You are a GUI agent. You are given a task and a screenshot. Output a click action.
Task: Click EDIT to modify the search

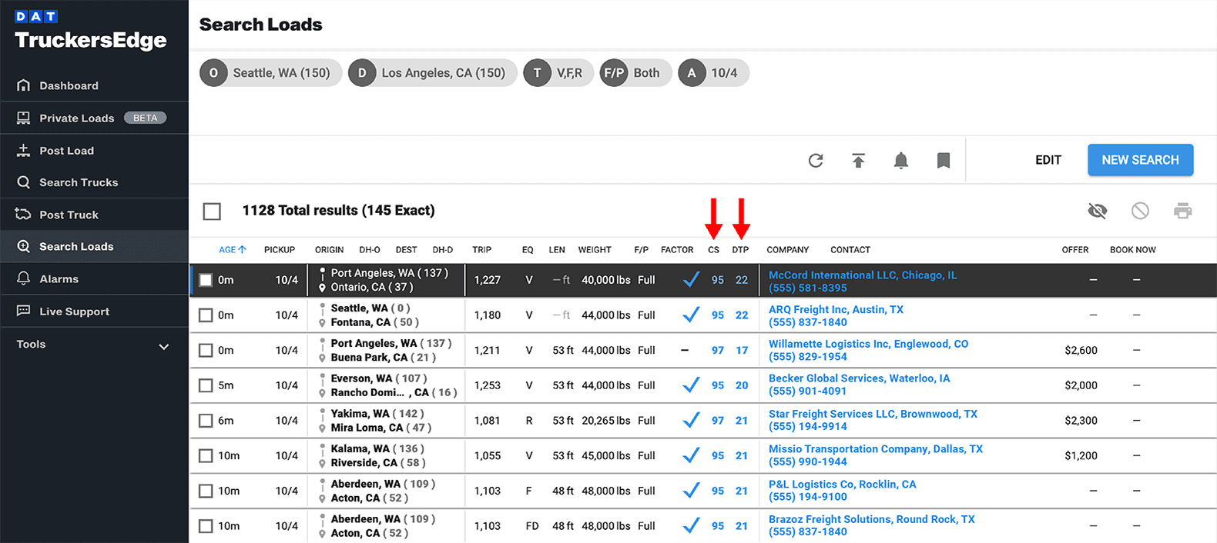[1048, 160]
